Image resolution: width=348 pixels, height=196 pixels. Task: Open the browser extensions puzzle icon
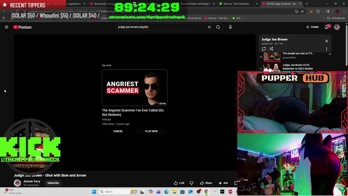[318, 11]
